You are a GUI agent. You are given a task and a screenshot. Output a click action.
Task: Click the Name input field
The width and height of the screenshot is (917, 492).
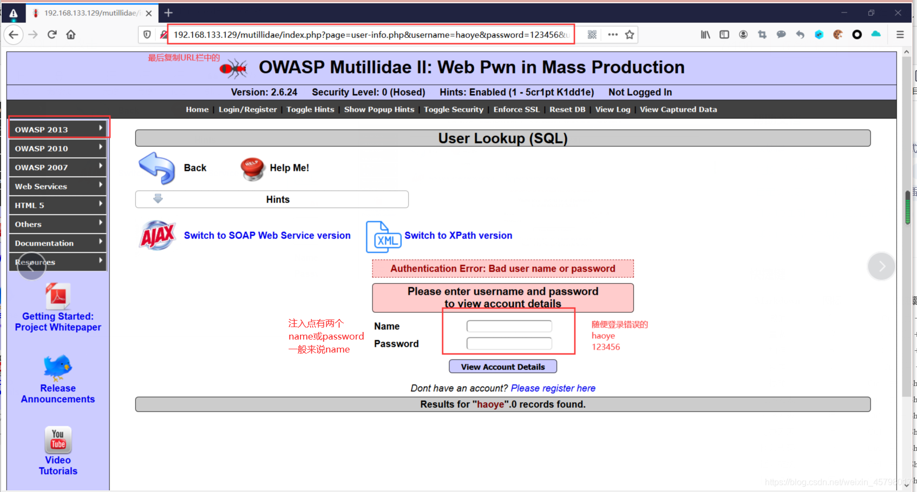[509, 326]
